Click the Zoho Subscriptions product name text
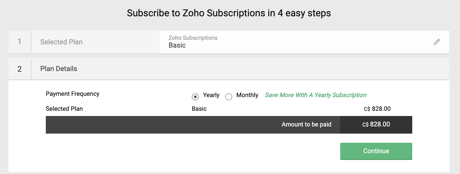This screenshot has height=174, width=460. (x=193, y=38)
